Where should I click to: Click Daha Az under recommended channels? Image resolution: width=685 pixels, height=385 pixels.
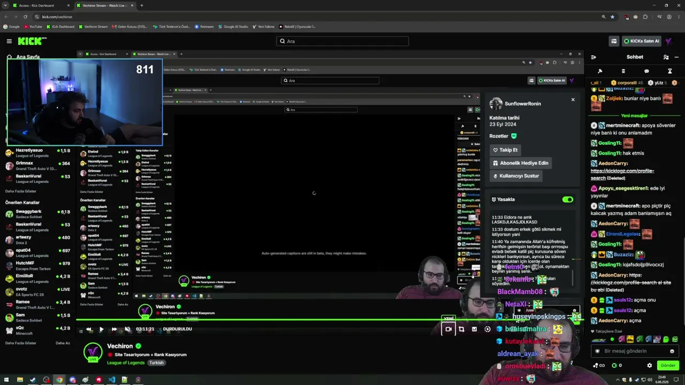click(63, 343)
